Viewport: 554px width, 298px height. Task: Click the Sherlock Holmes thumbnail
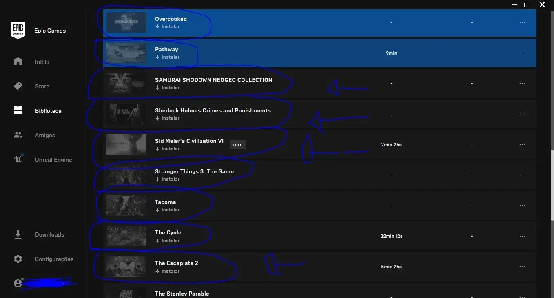coord(126,114)
